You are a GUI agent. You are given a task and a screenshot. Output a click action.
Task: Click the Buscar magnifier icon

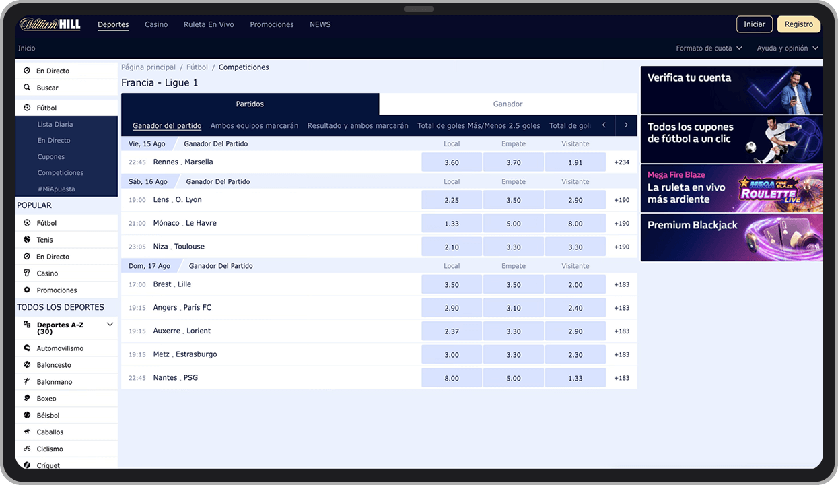tap(27, 88)
